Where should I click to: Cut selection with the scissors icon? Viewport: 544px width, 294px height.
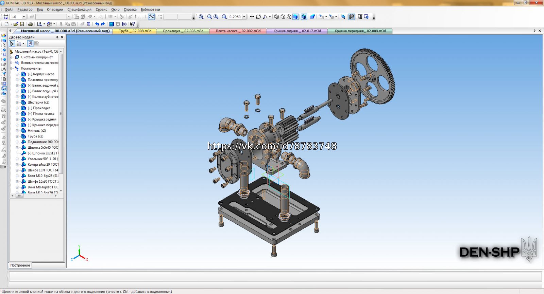tap(61, 24)
